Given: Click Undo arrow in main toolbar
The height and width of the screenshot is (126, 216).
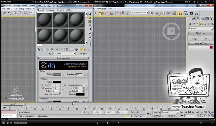Looking at the screenshot, I should (x=5, y=13).
